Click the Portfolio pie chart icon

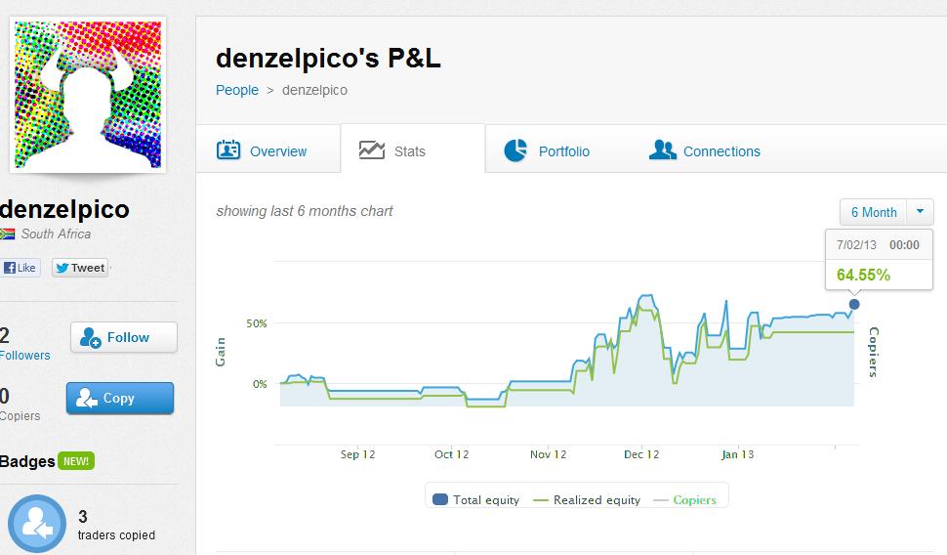[x=515, y=150]
